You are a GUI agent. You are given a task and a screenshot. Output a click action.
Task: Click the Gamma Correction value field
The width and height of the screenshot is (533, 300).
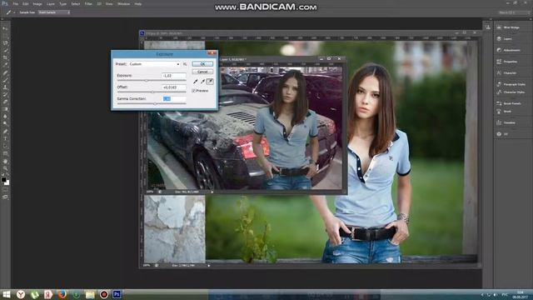pos(174,98)
